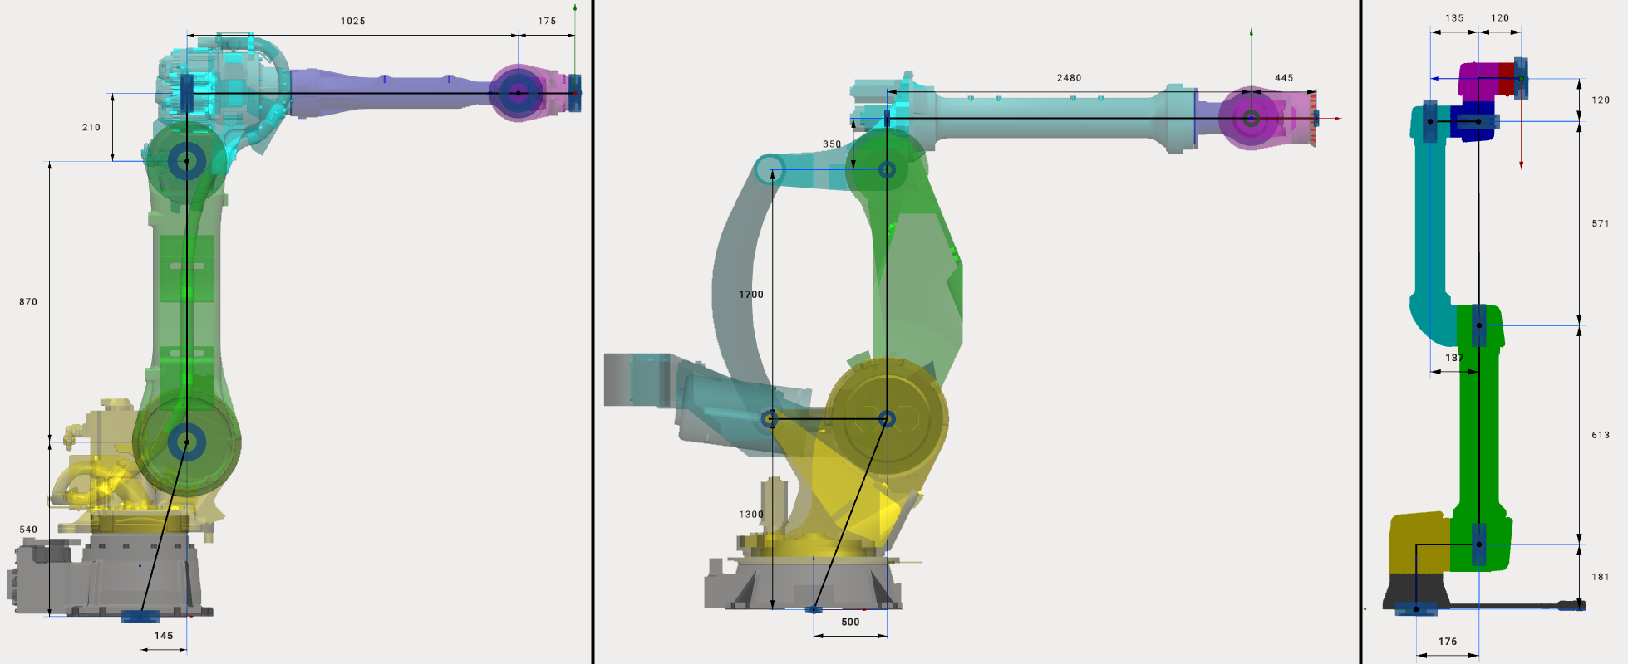Select the 350 dimension label on middle robot
The width and height of the screenshot is (1628, 664).
tap(832, 144)
